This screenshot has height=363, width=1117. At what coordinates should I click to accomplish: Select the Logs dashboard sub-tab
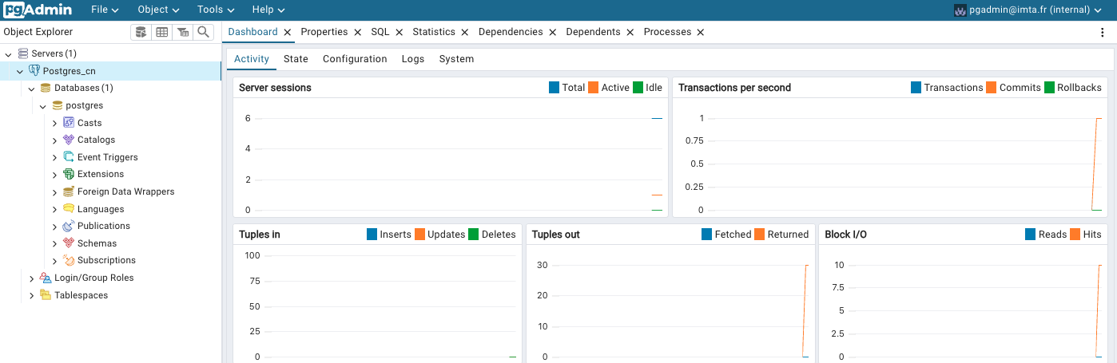413,59
